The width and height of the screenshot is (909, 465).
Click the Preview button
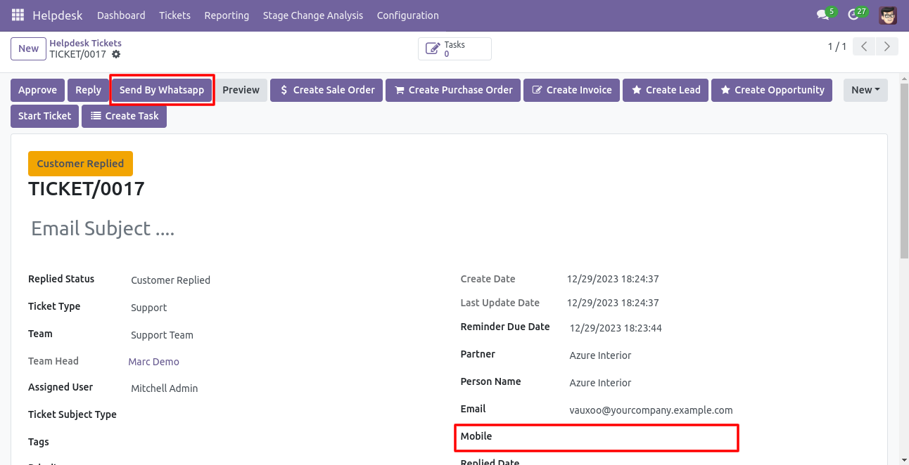coord(241,90)
